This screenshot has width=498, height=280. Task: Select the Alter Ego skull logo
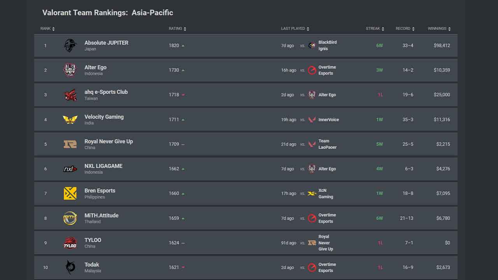point(70,70)
